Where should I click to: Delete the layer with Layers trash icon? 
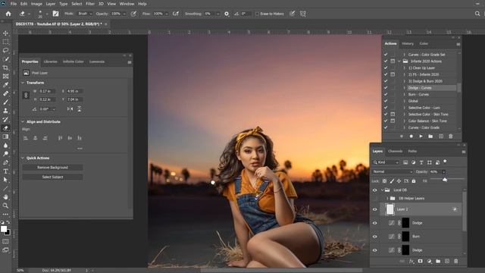455,261
